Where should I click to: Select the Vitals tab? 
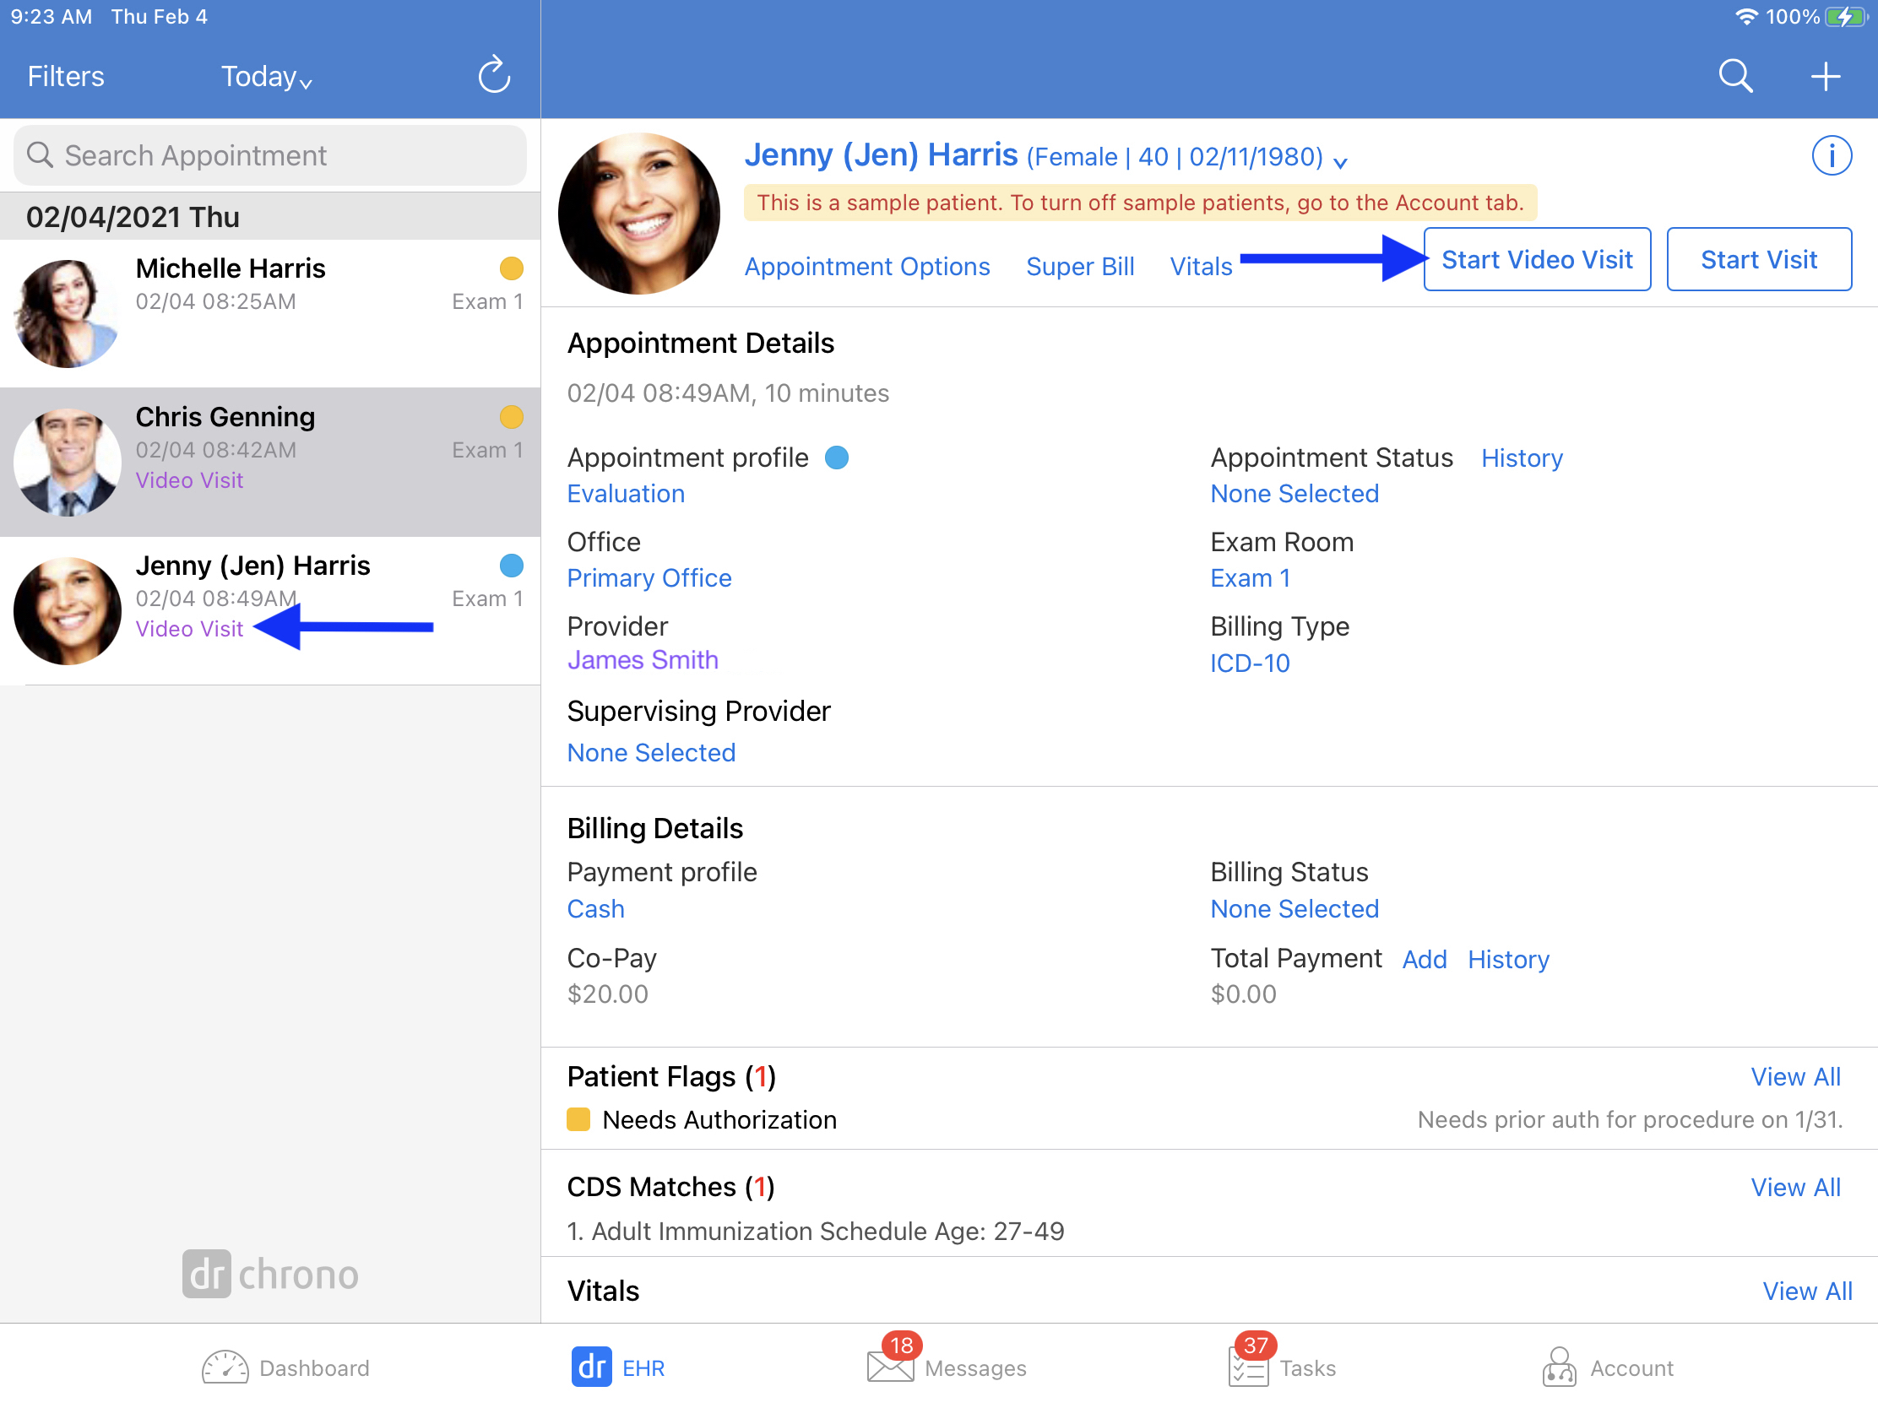[x=1201, y=265]
